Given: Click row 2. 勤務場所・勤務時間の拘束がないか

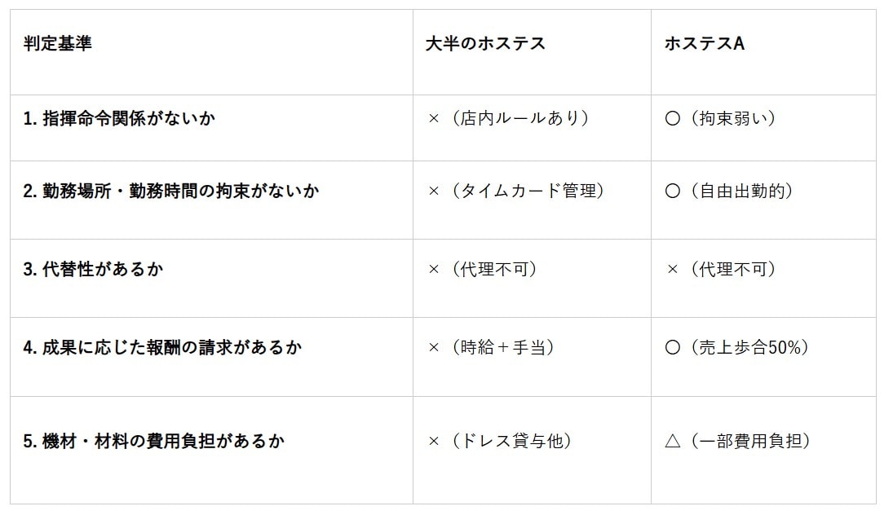Looking at the screenshot, I should (170, 191).
